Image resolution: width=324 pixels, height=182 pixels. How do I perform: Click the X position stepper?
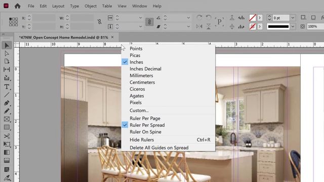click(29, 18)
